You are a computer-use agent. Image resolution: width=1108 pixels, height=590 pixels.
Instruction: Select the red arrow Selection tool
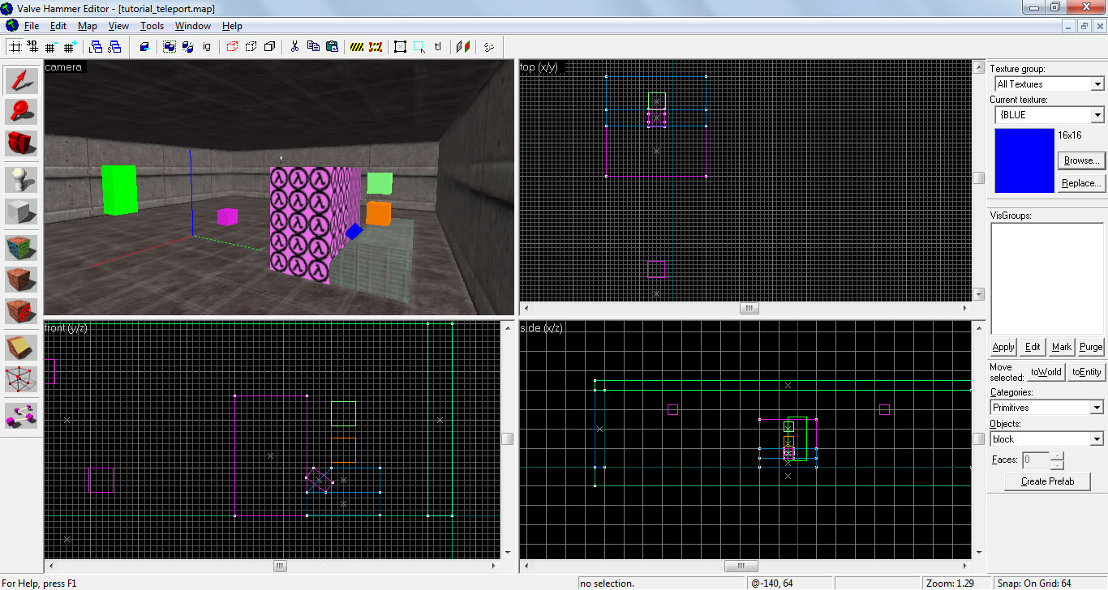pyautogui.click(x=21, y=80)
